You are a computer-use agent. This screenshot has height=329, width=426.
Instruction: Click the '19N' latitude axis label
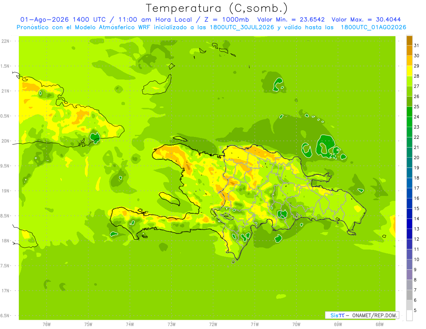(5, 191)
